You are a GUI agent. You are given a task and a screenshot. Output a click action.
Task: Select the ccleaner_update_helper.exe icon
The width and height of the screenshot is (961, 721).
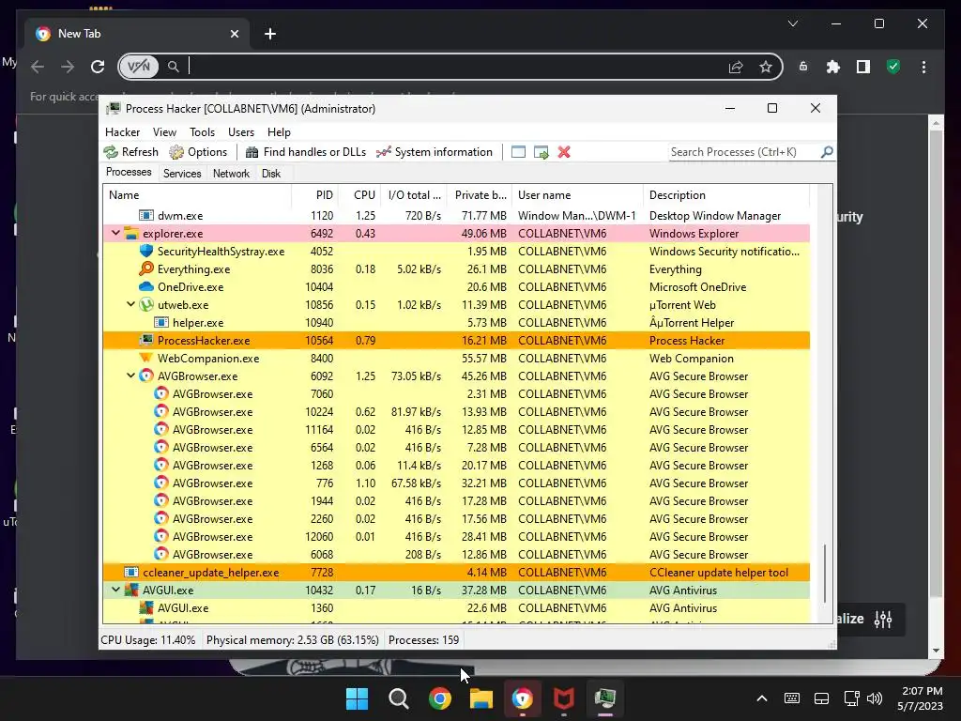(131, 572)
